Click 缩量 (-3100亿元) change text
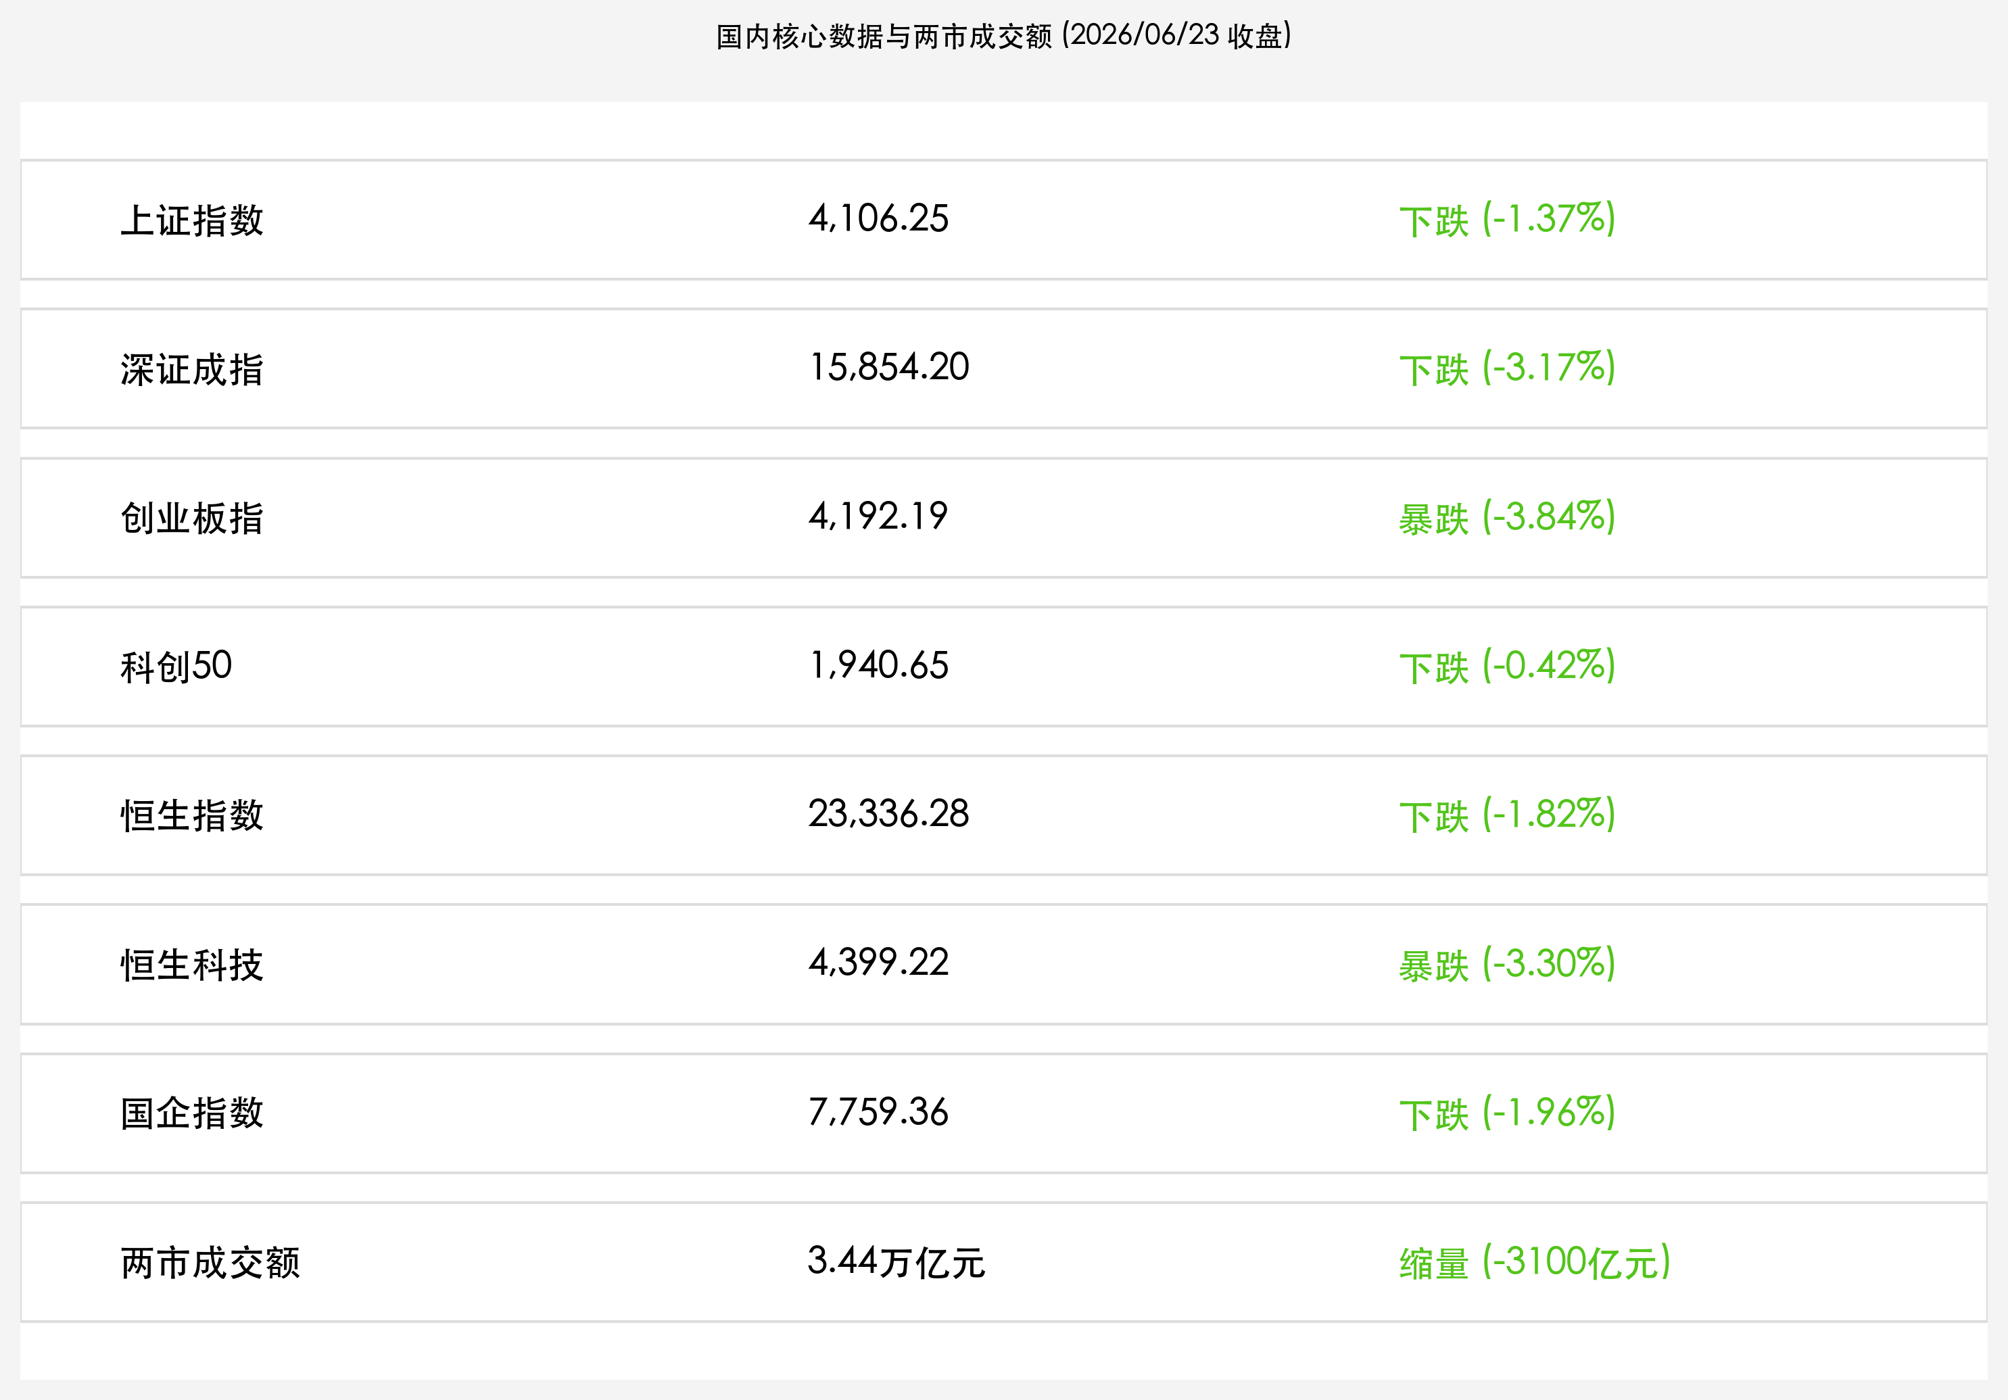This screenshot has height=1400, width=2008. (1535, 1262)
